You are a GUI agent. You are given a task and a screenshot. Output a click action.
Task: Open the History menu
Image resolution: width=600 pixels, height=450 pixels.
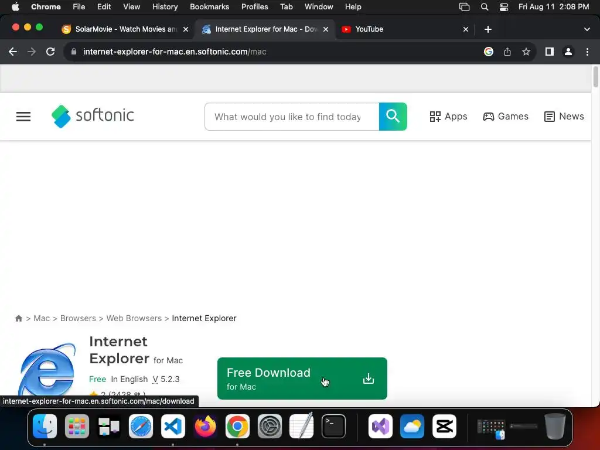pos(165,7)
